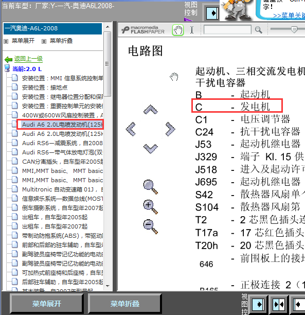
Task: Click document icon beside 安装位置：接地点
Action: click(x=14, y=87)
